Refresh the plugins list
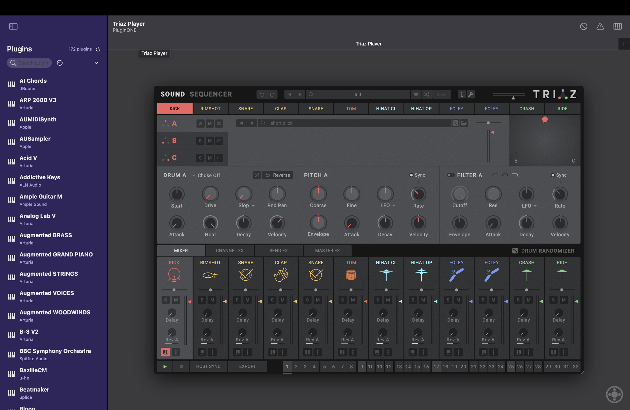 98,49
